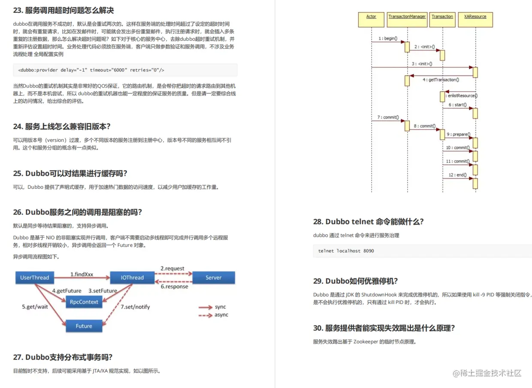
Task: Click the "12 : end()" message label
Action: (x=457, y=175)
